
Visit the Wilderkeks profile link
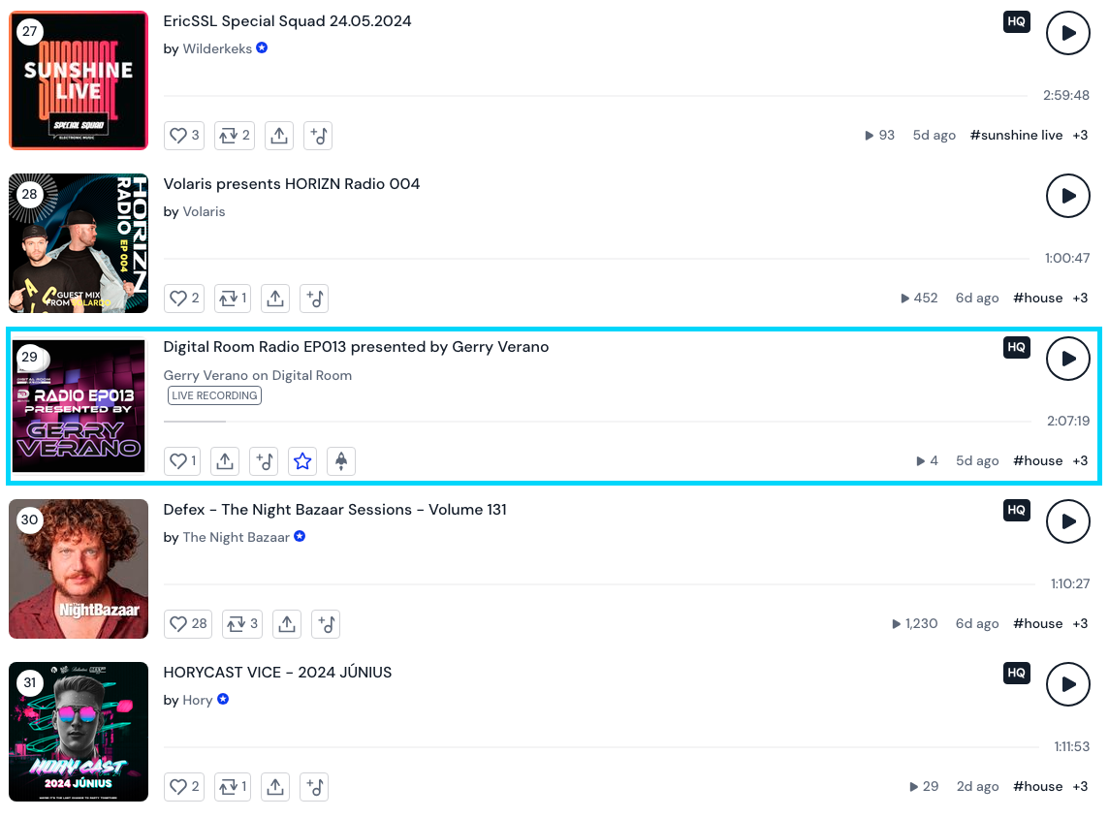[x=217, y=48]
